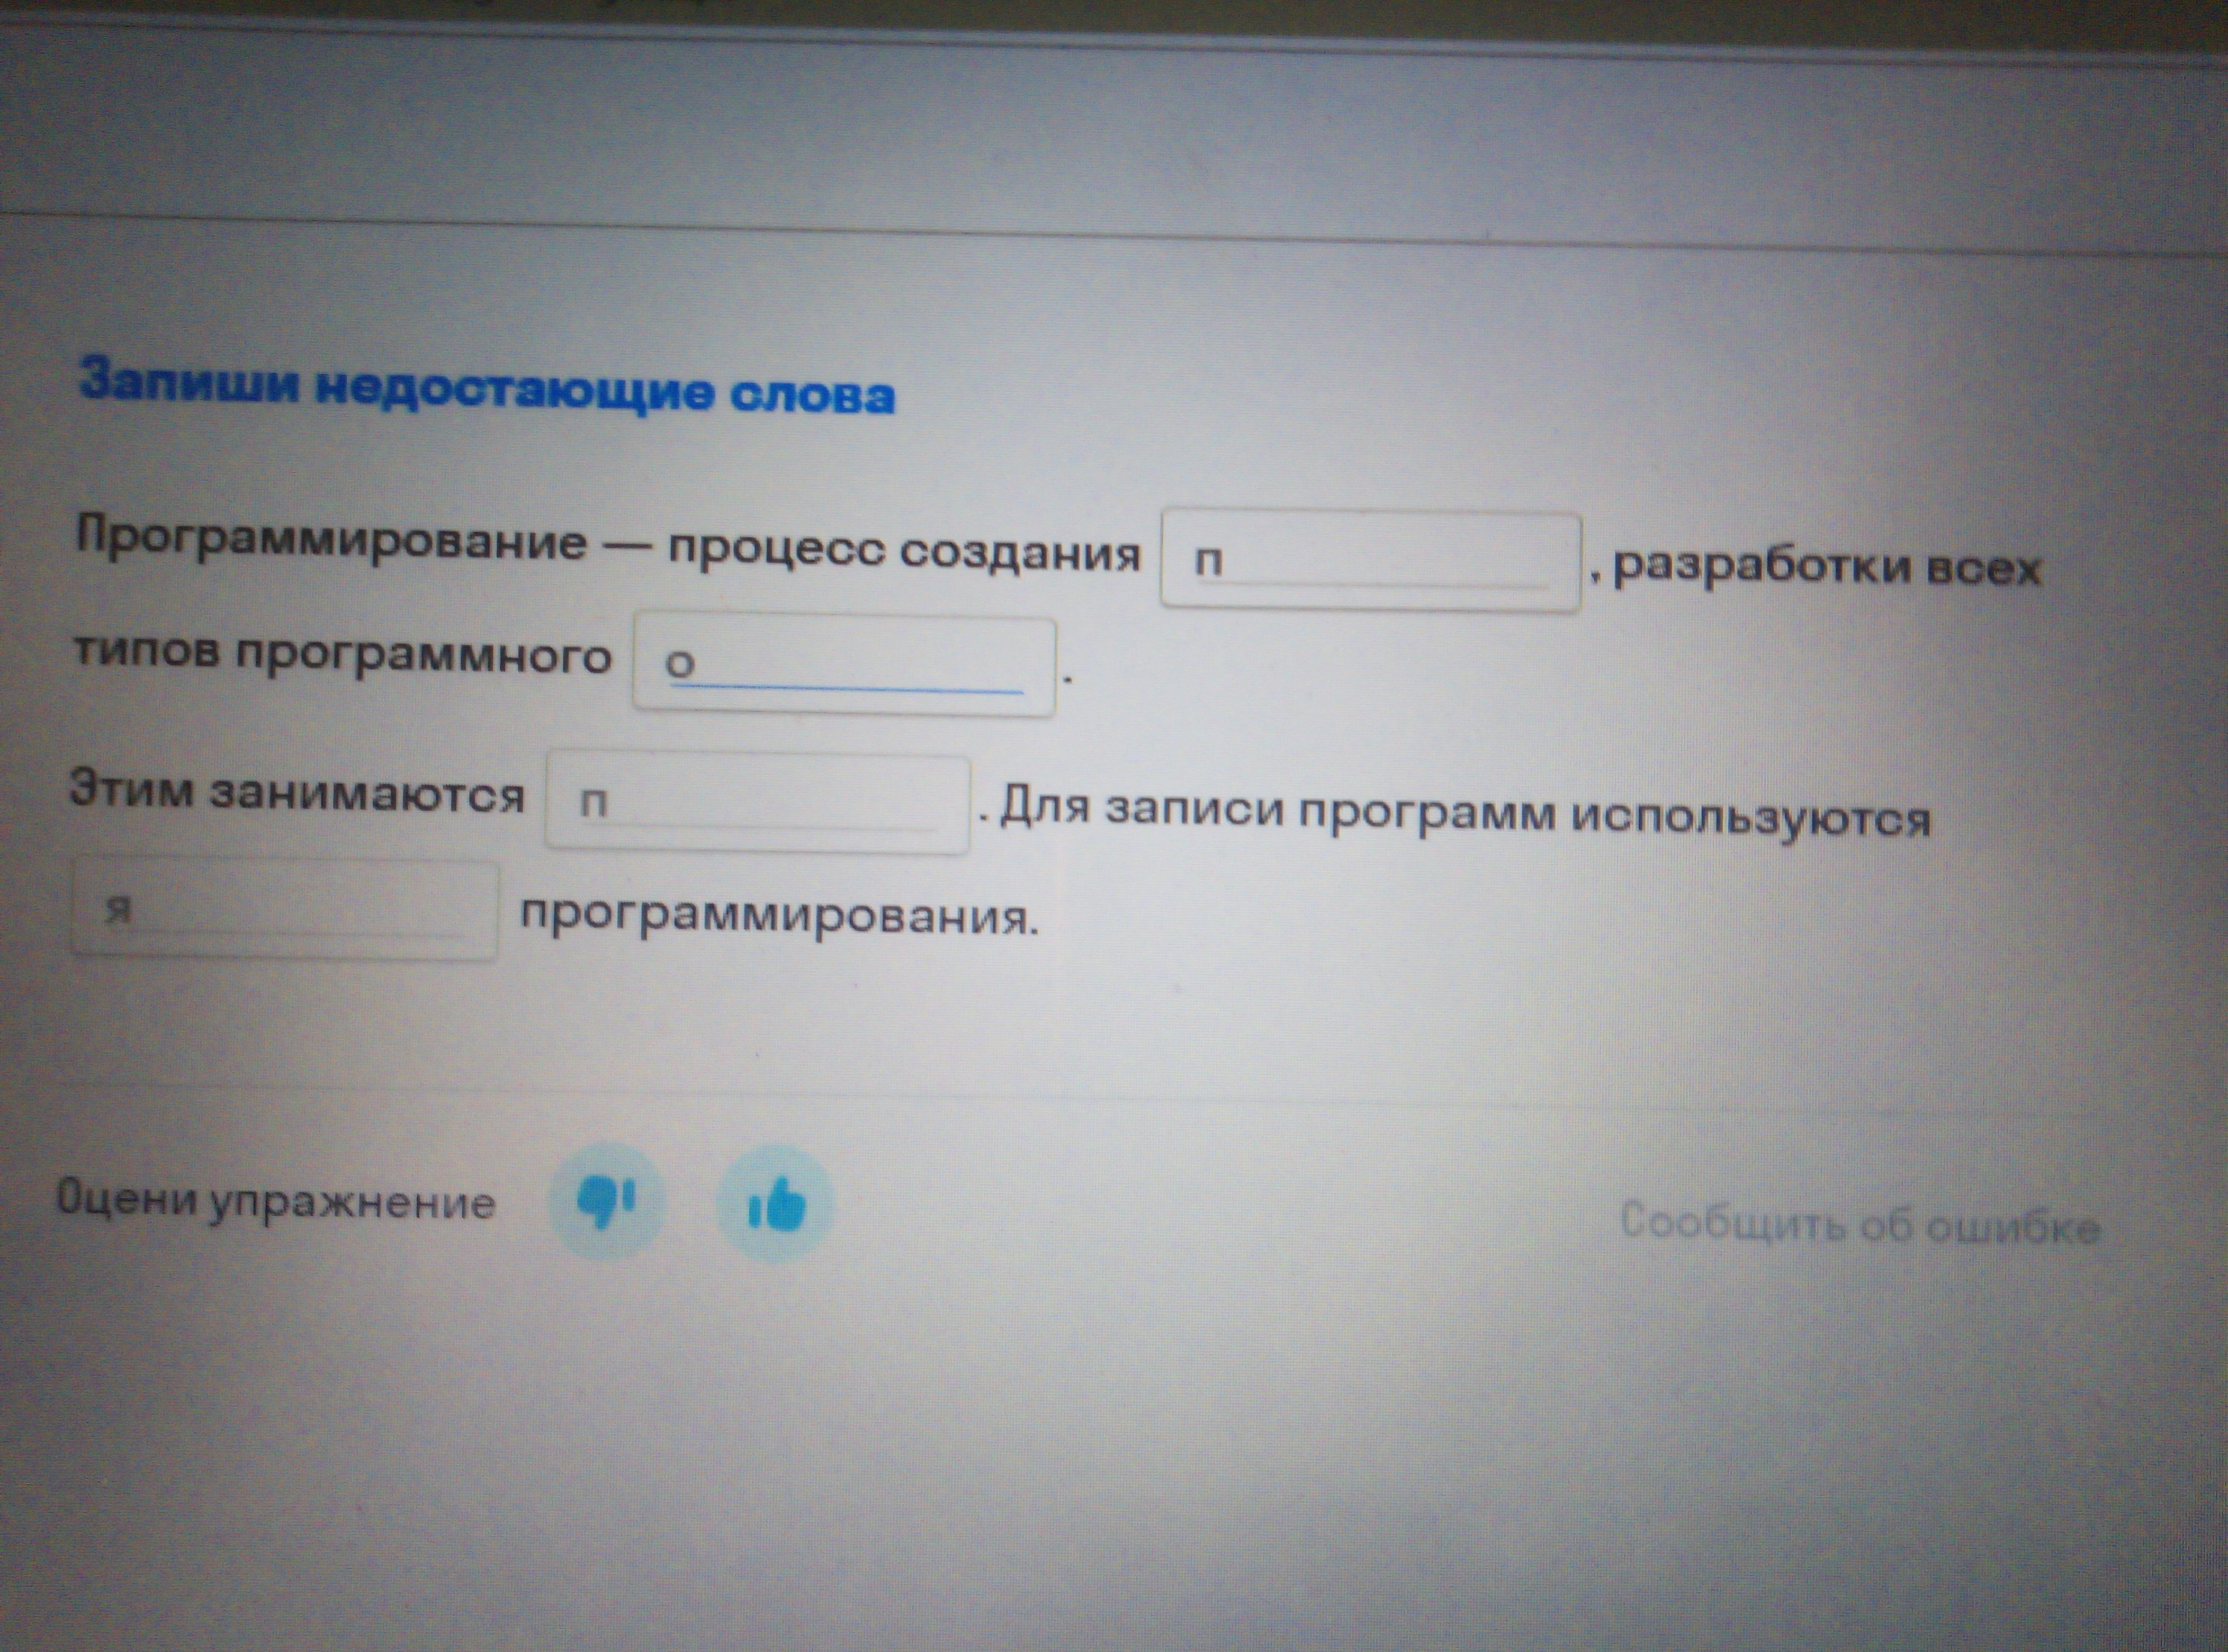
Task: Focus the blank after 'Этим занимаются'
Action: (x=757, y=804)
